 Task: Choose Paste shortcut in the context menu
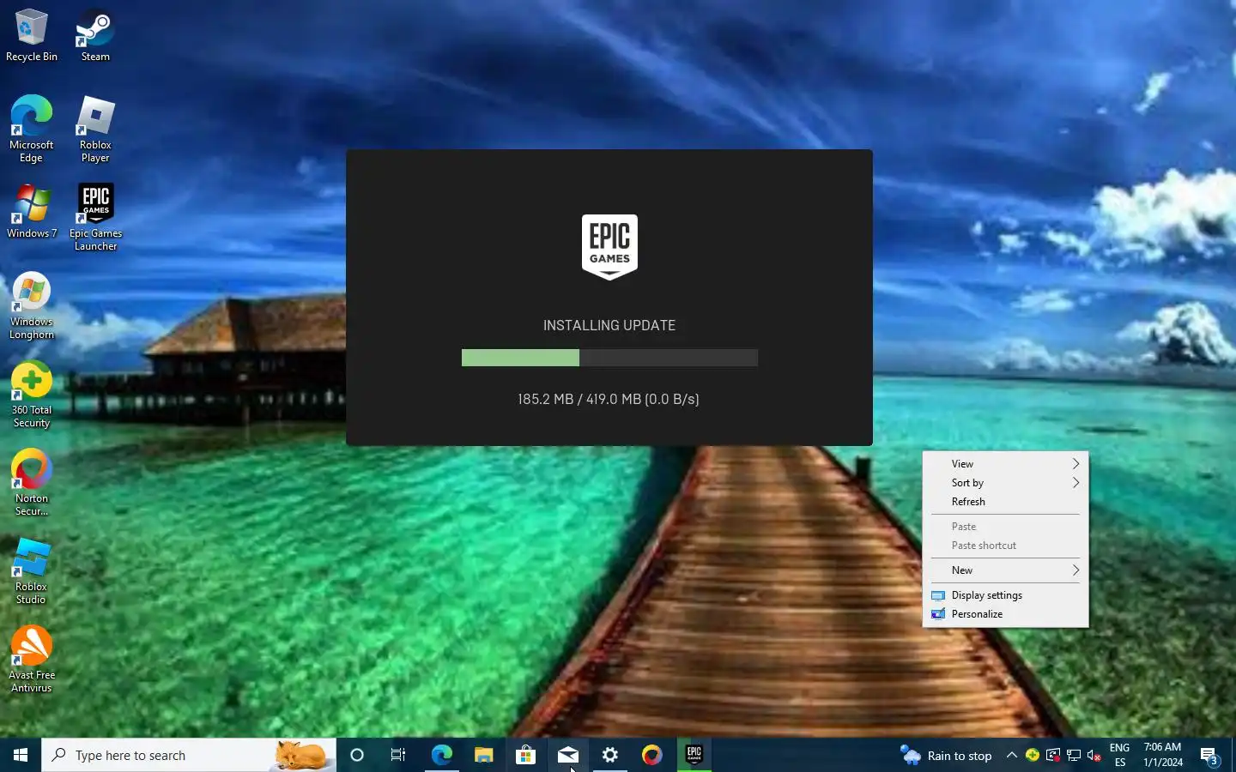1005,546
